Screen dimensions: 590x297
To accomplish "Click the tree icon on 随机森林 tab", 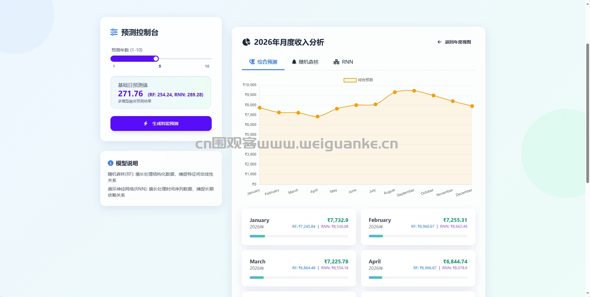I will coord(294,62).
